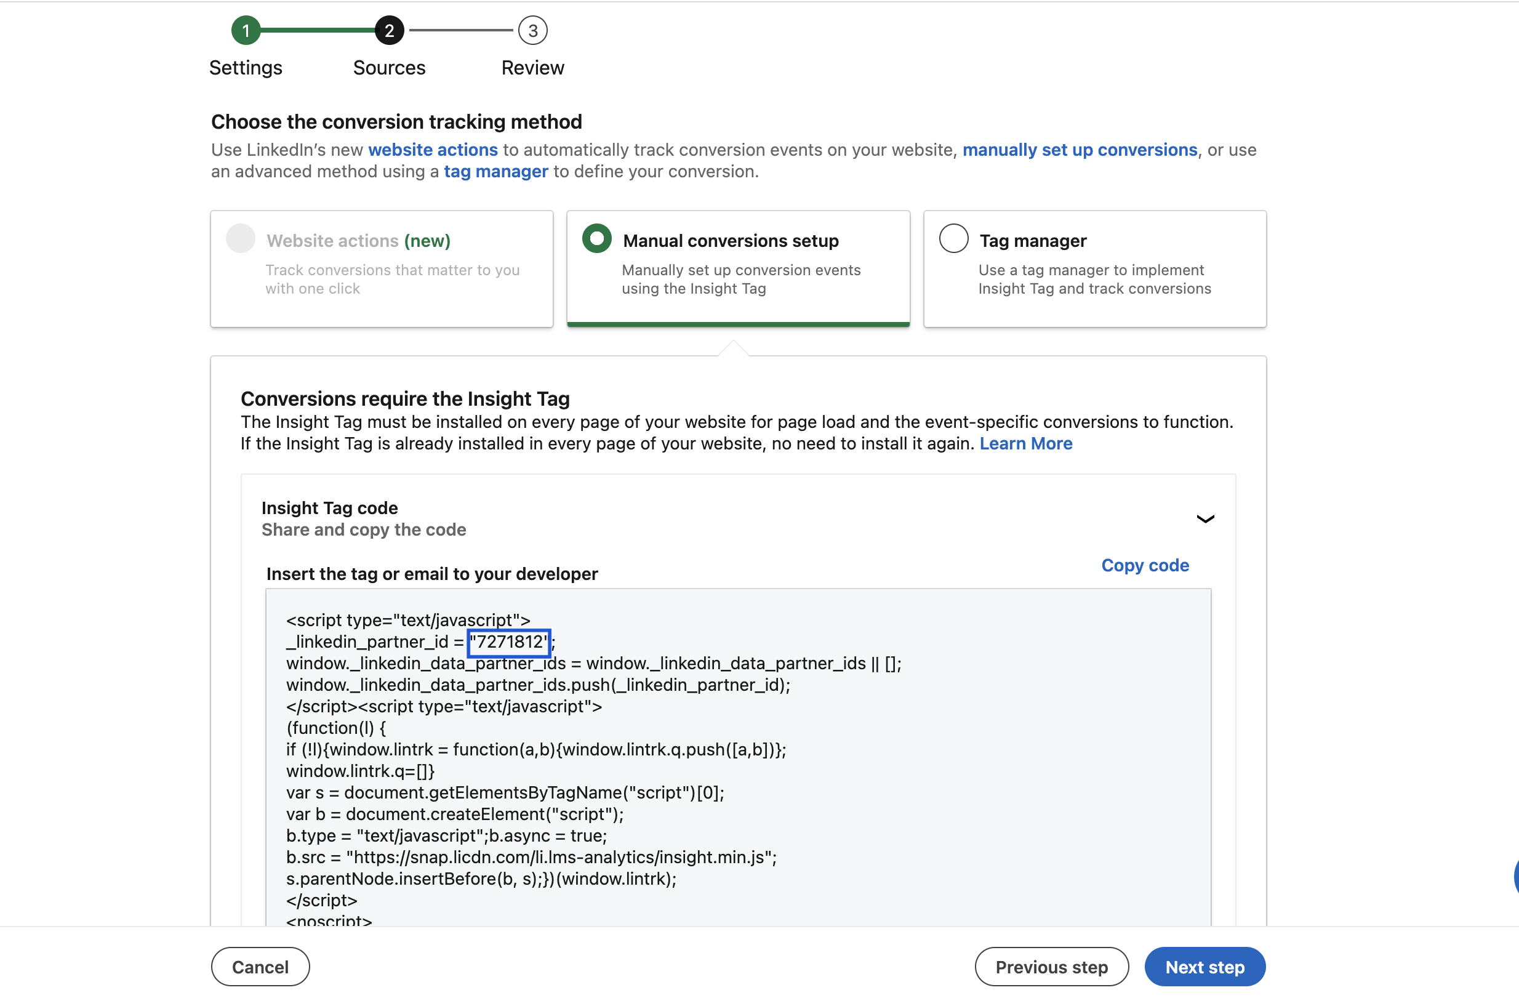Collapse the Insight Tag code section chevron

(x=1205, y=519)
